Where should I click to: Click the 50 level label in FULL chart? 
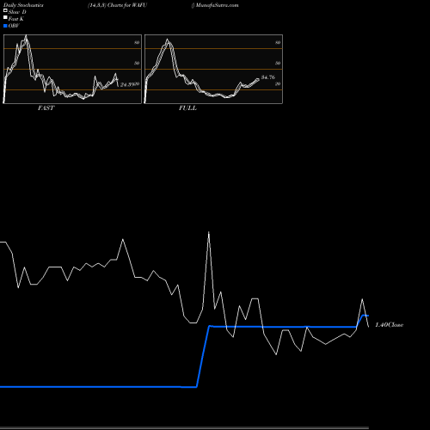pos(278,63)
